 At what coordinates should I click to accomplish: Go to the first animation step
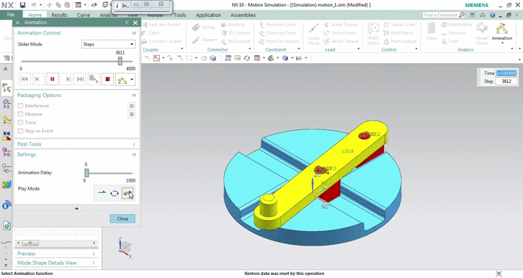coord(24,79)
